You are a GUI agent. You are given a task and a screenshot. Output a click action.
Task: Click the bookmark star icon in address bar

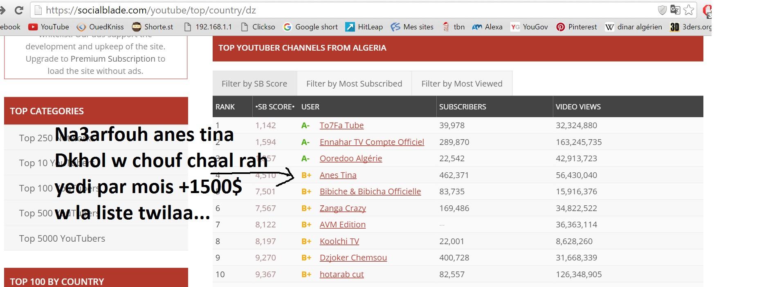[689, 10]
